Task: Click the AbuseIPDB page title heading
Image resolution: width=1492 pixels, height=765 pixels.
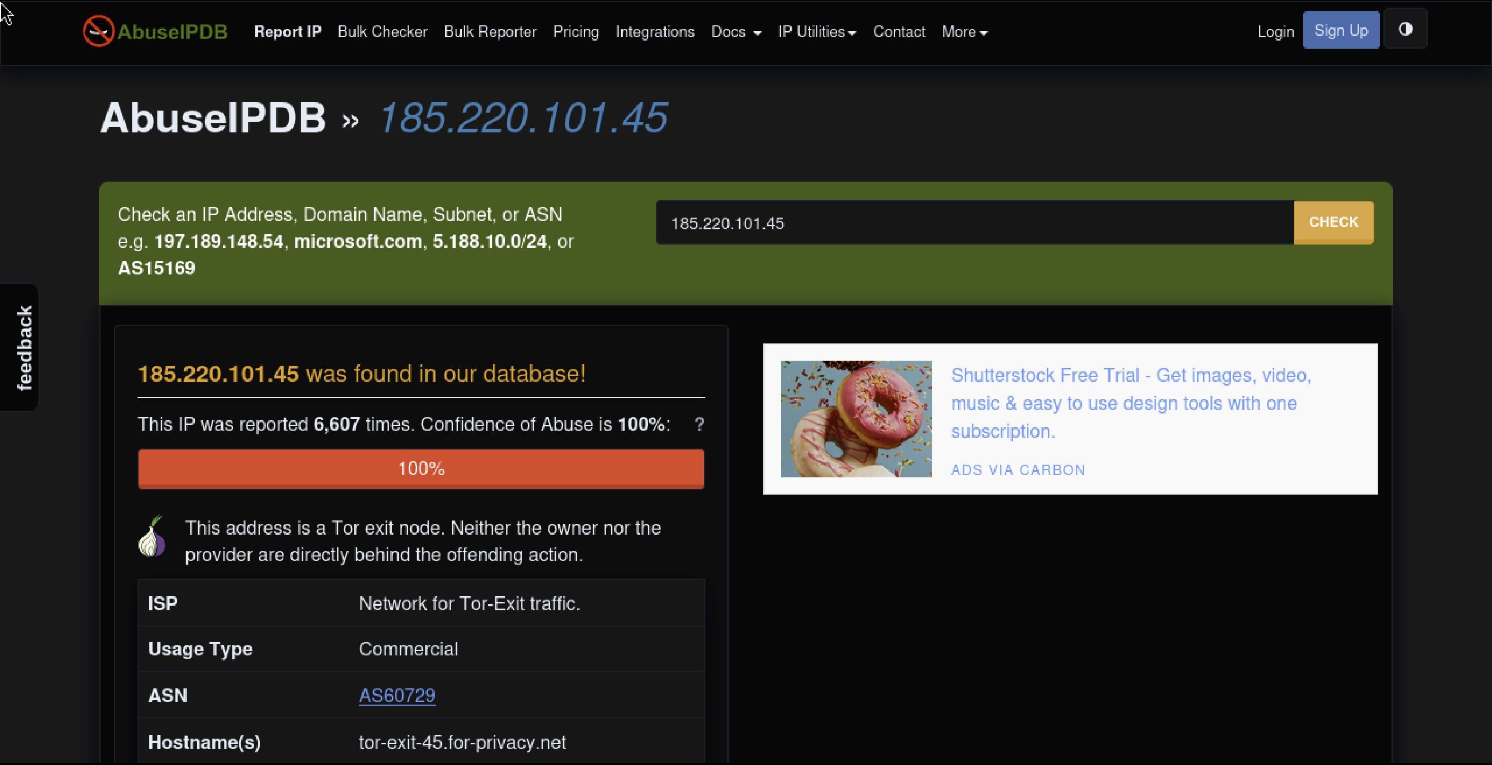Action: tap(213, 118)
